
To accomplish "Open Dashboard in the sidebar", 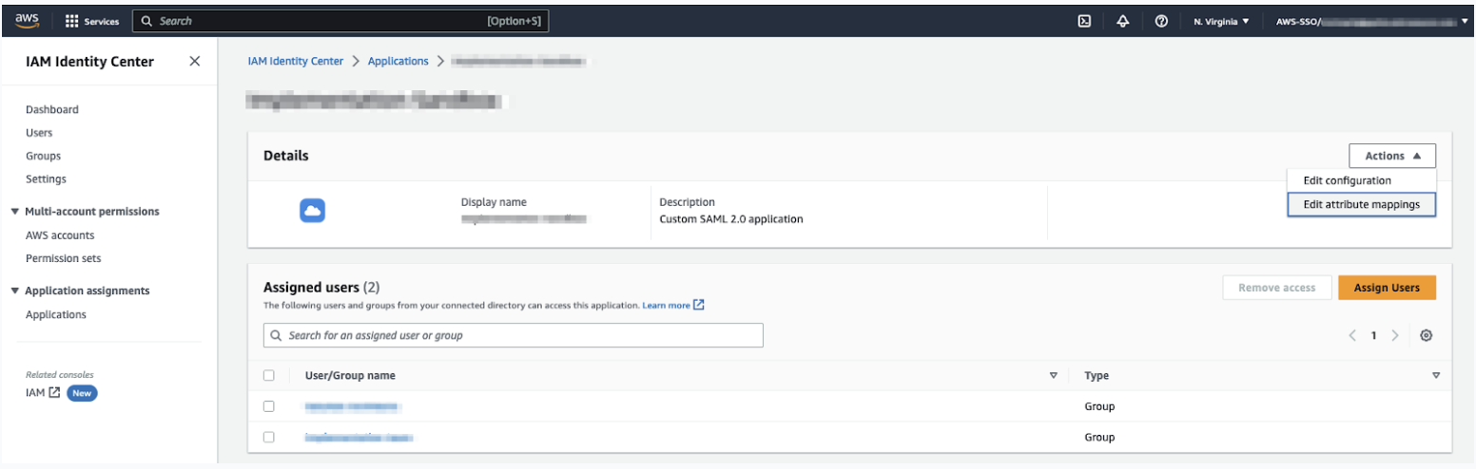I will [x=52, y=109].
